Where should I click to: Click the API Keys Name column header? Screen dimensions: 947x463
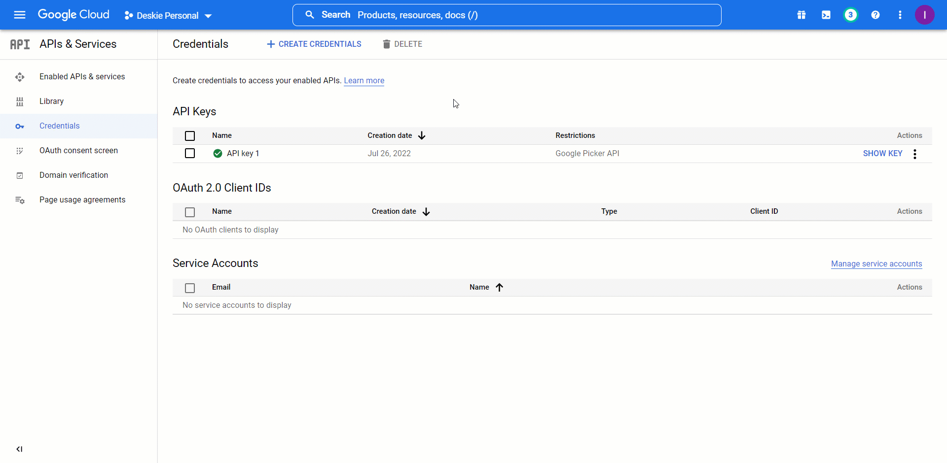click(x=222, y=135)
